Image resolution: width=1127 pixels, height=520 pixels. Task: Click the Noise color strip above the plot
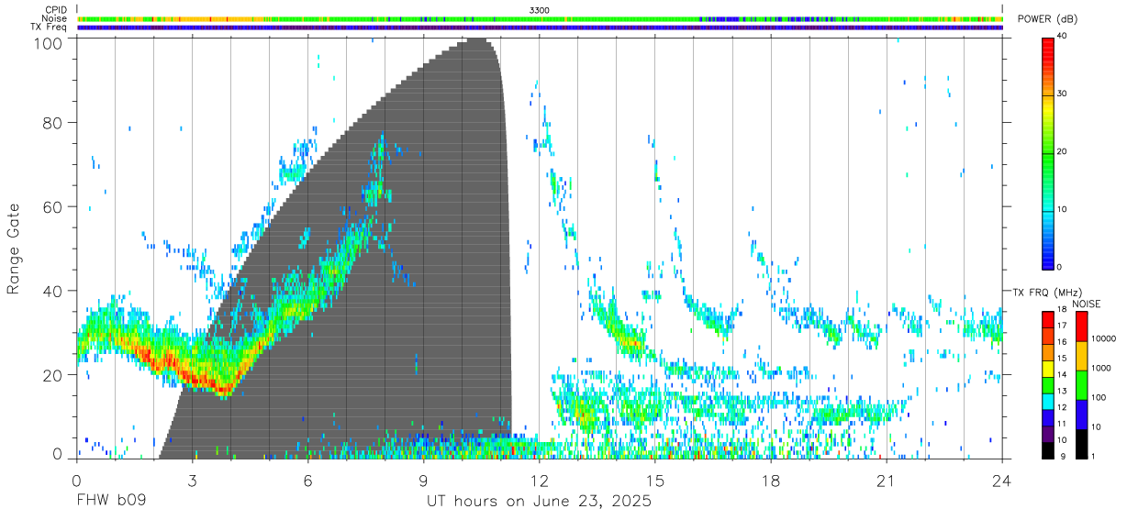[x=540, y=18]
